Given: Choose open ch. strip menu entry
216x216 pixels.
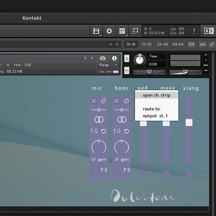Looking at the screenshot, I should pyautogui.click(x=157, y=95).
